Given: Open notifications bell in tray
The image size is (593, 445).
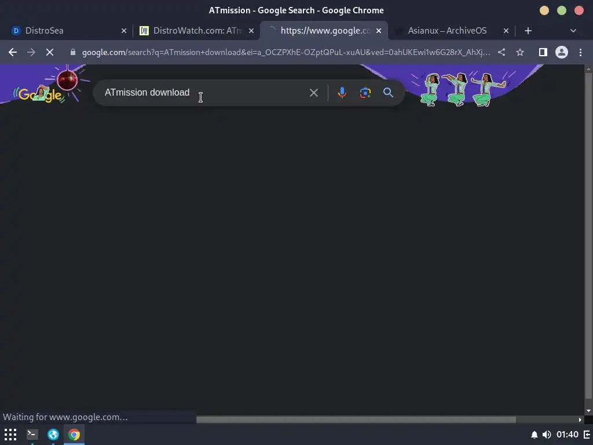Looking at the screenshot, I should 535,435.
